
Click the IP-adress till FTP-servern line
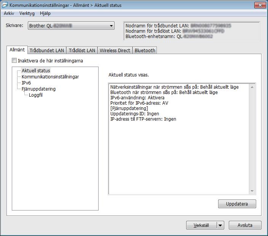(x=143, y=119)
